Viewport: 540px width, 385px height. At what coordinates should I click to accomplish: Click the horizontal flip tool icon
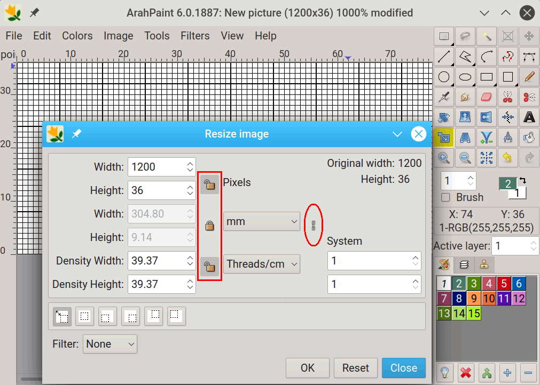tap(487, 117)
